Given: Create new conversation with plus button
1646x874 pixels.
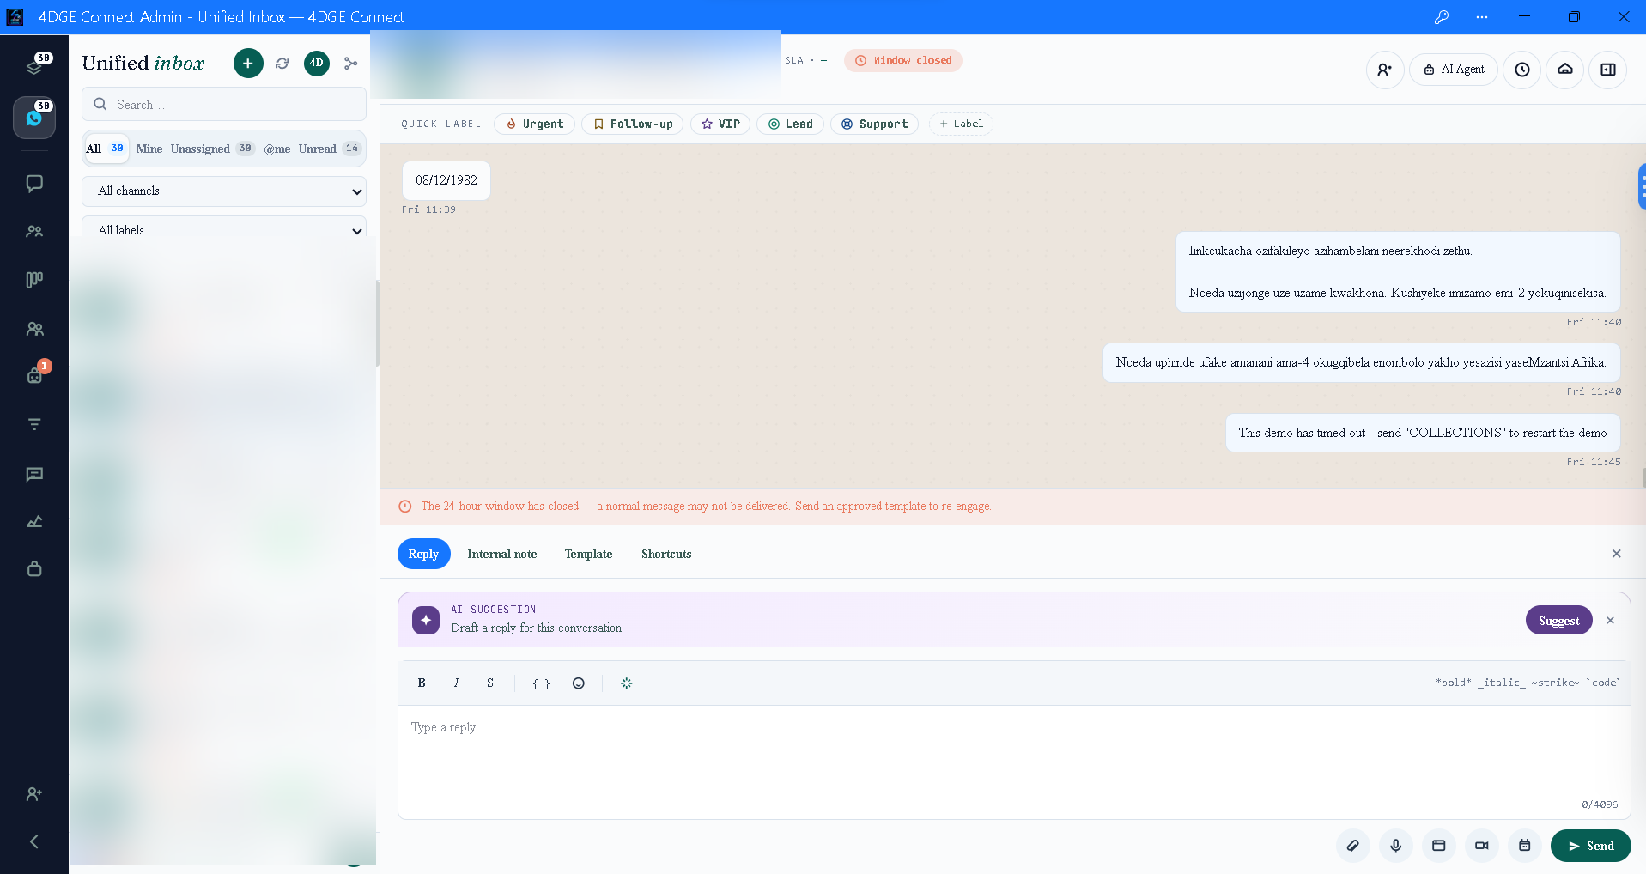Looking at the screenshot, I should (248, 63).
